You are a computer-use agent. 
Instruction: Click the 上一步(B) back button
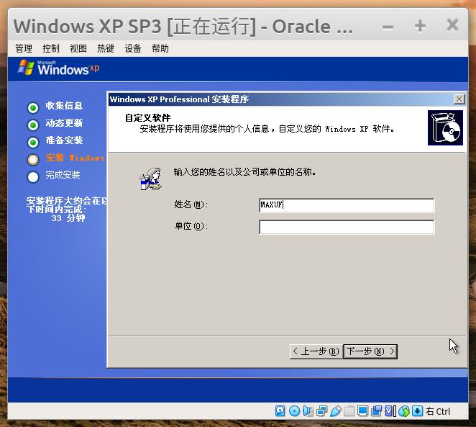(316, 351)
